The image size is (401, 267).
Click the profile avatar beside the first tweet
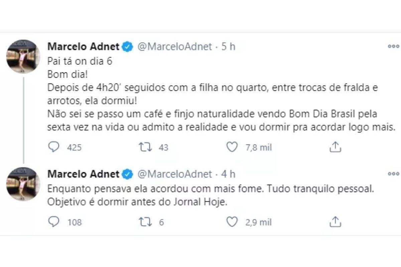(x=23, y=57)
